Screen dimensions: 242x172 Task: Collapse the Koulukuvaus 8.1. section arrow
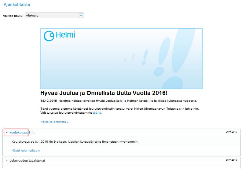pyautogui.click(x=7, y=132)
